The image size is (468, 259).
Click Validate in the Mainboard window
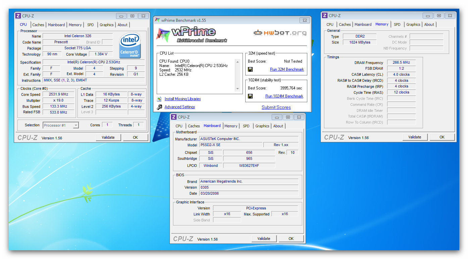(264, 239)
